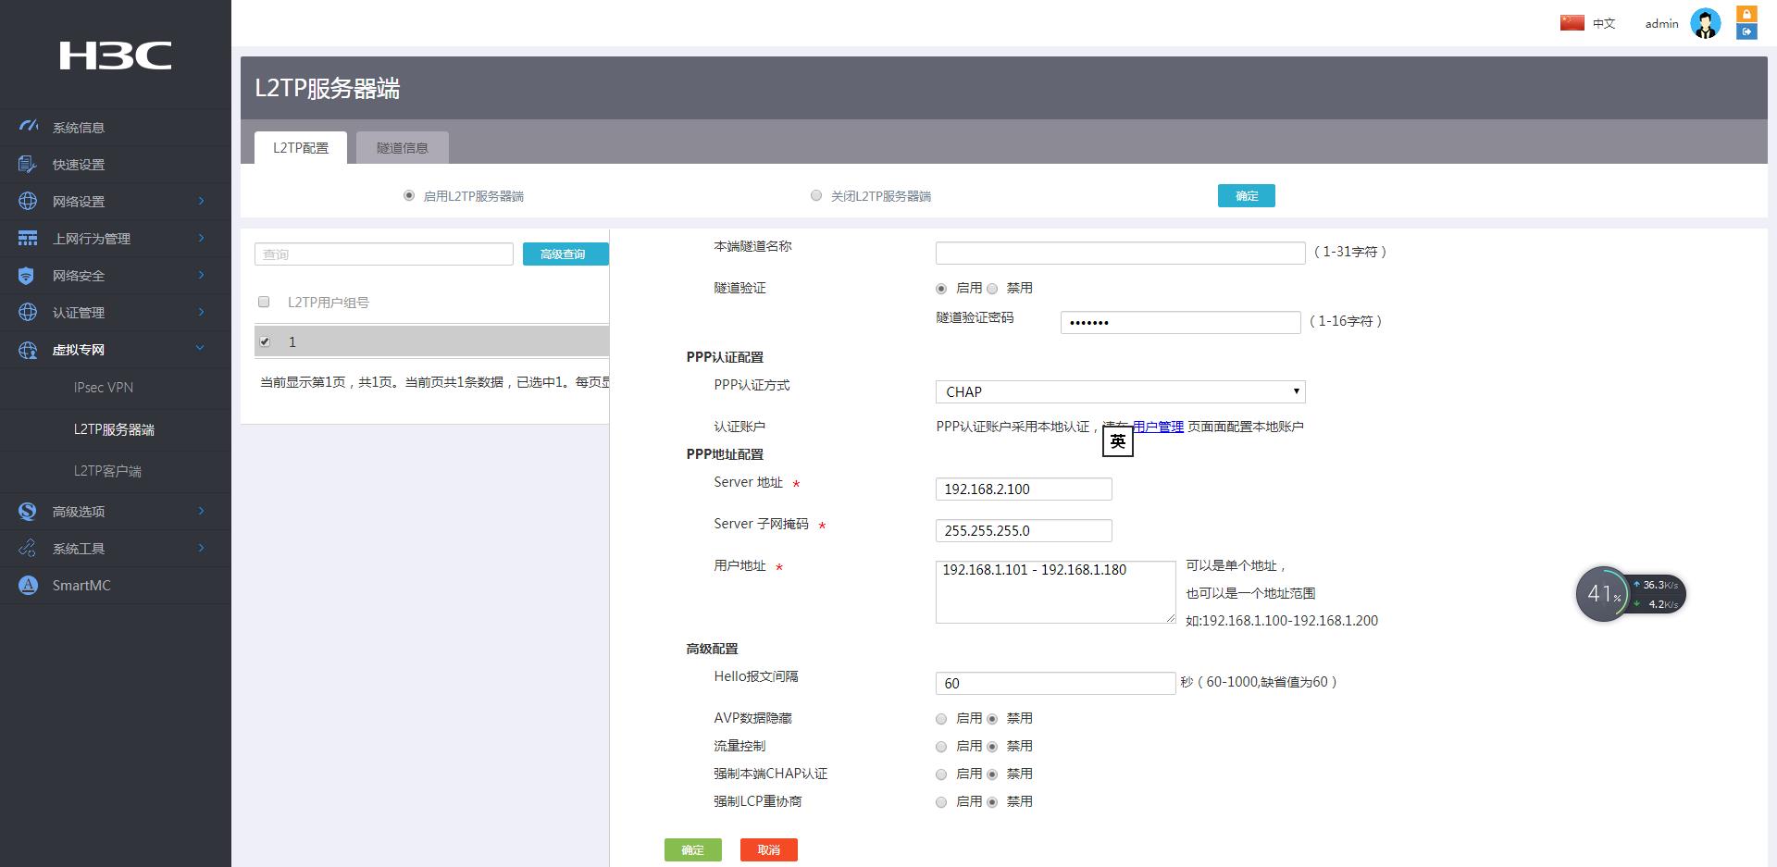Switch to the 隧道信息 tab

click(x=403, y=148)
